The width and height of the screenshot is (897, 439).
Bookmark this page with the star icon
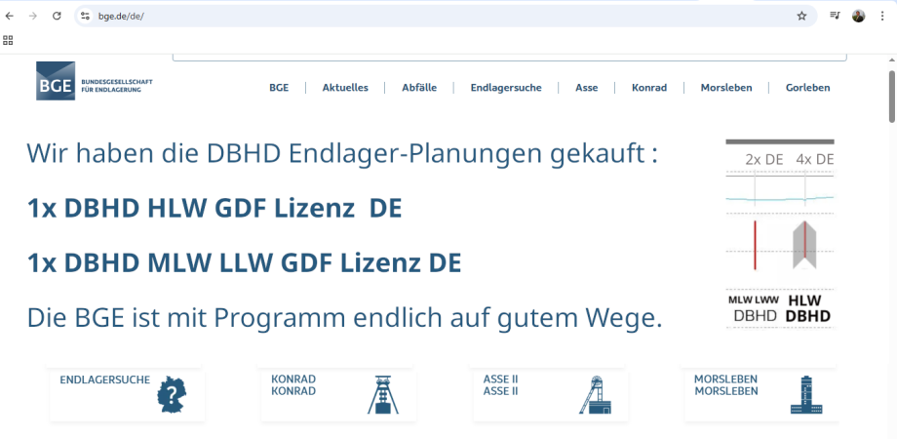pyautogui.click(x=801, y=16)
